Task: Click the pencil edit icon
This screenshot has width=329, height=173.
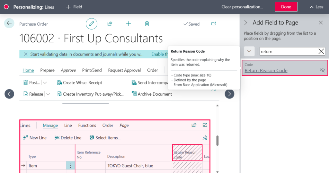Action: [92, 24]
